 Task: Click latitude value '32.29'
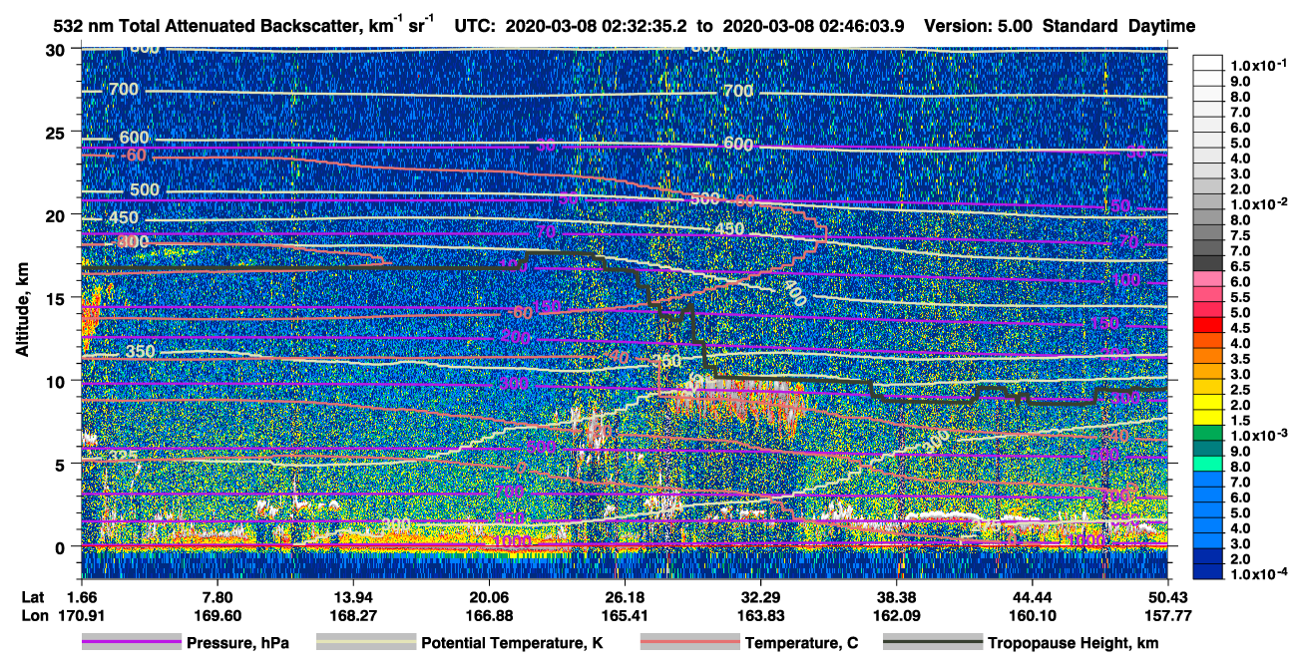coord(760,597)
